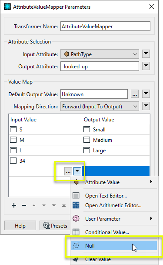
Task: Move selected row to the top
Action: coord(54,205)
